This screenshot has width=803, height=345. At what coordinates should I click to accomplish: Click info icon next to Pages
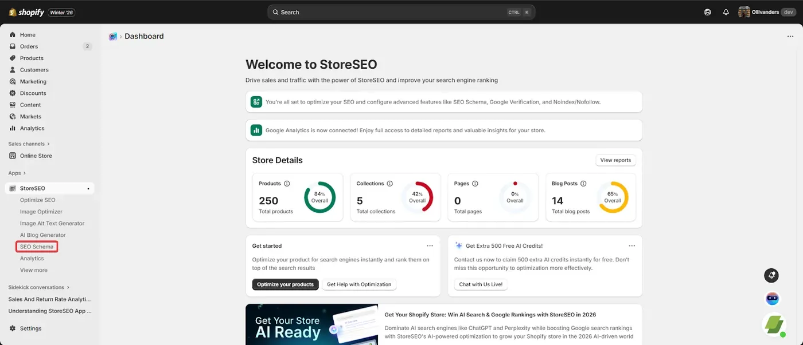tap(475, 184)
